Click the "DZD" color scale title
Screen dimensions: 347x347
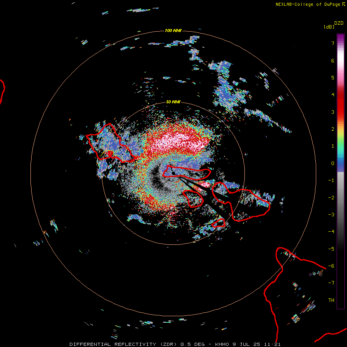[339, 23]
